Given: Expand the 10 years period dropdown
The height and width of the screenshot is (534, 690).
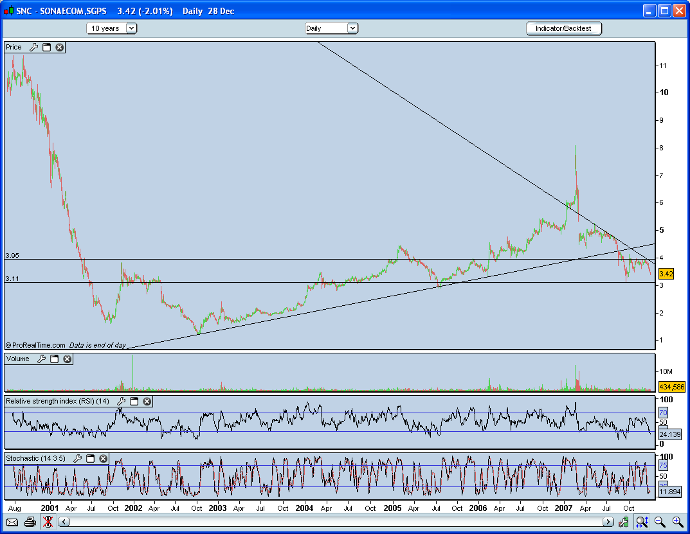Looking at the screenshot, I should click(x=131, y=28).
